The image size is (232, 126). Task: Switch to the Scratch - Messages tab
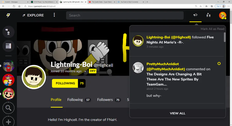14,2
